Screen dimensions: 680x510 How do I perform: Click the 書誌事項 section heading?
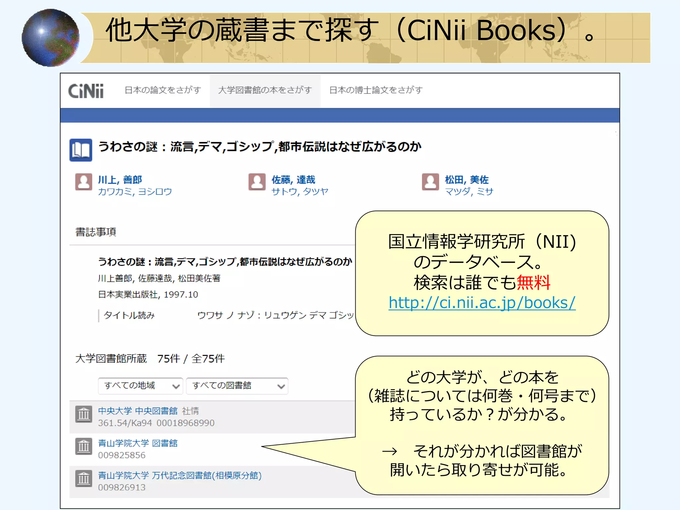[x=96, y=232]
